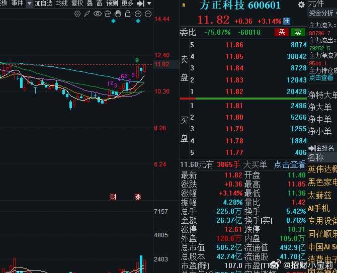Click the red 买 buy button
This screenshot has width=337, height=273.
coord(282,32)
